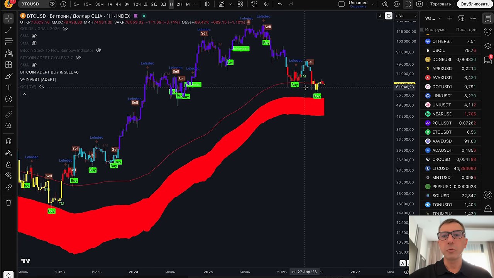Create a price alert
The width and height of the screenshot is (494, 278).
tap(254, 4)
